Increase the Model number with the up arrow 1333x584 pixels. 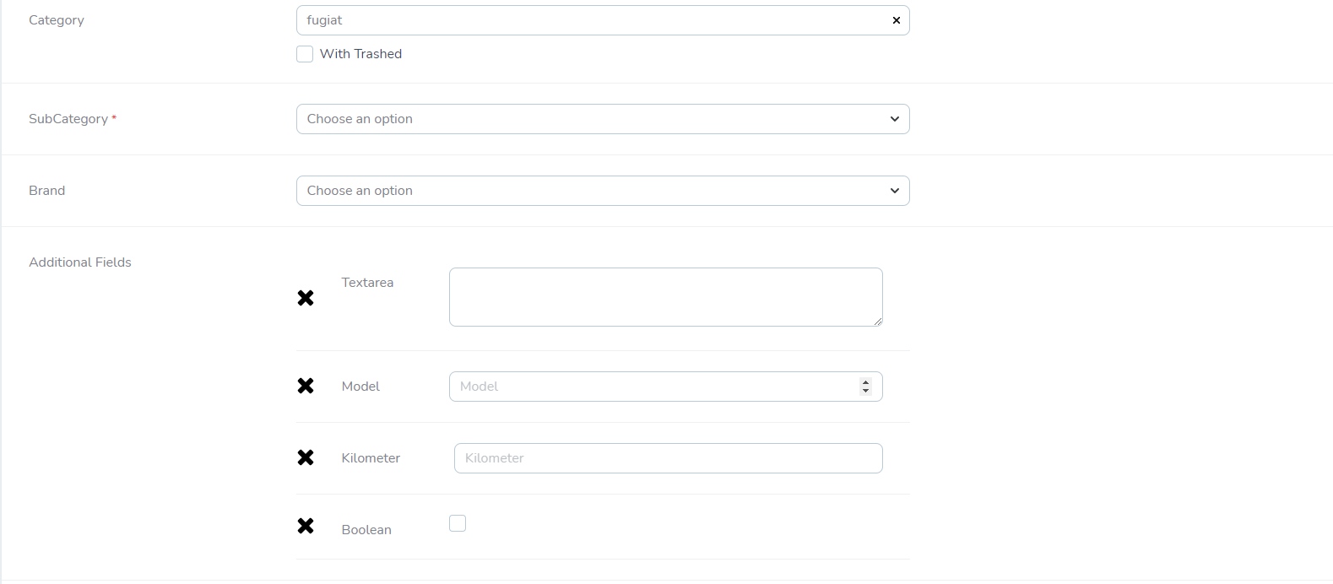click(865, 382)
